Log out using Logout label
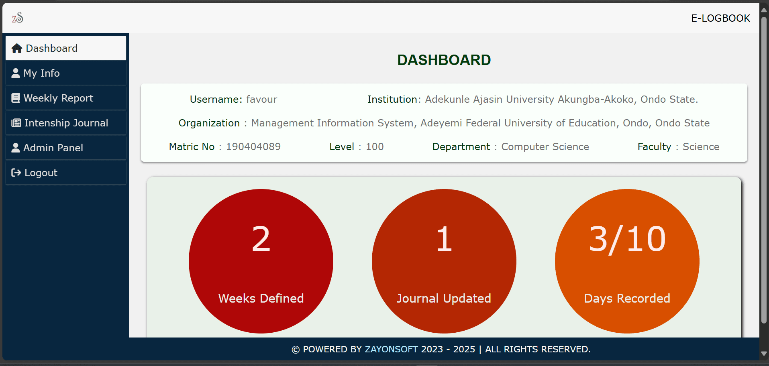This screenshot has width=769, height=366. point(41,173)
